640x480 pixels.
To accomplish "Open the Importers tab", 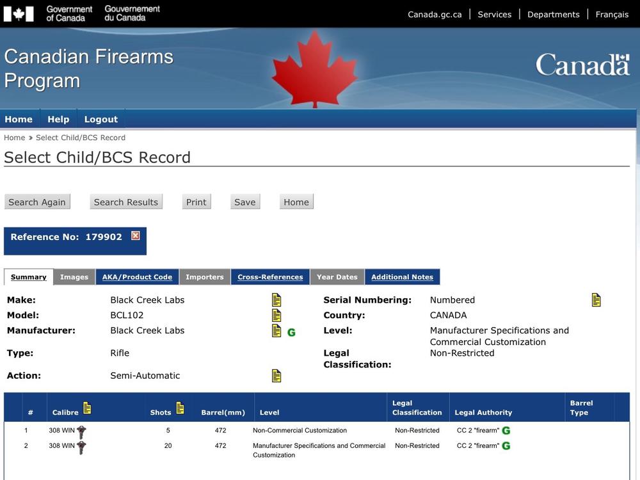I will 205,277.
